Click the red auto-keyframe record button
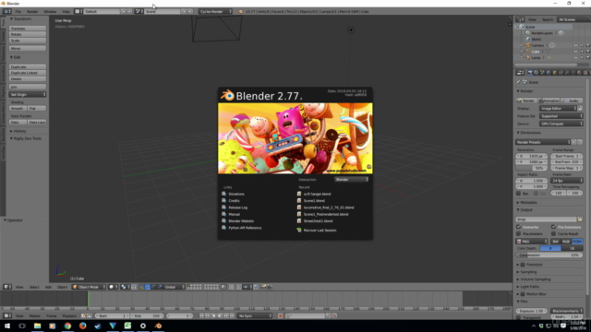Screen dimensions: 591x332 281,315
